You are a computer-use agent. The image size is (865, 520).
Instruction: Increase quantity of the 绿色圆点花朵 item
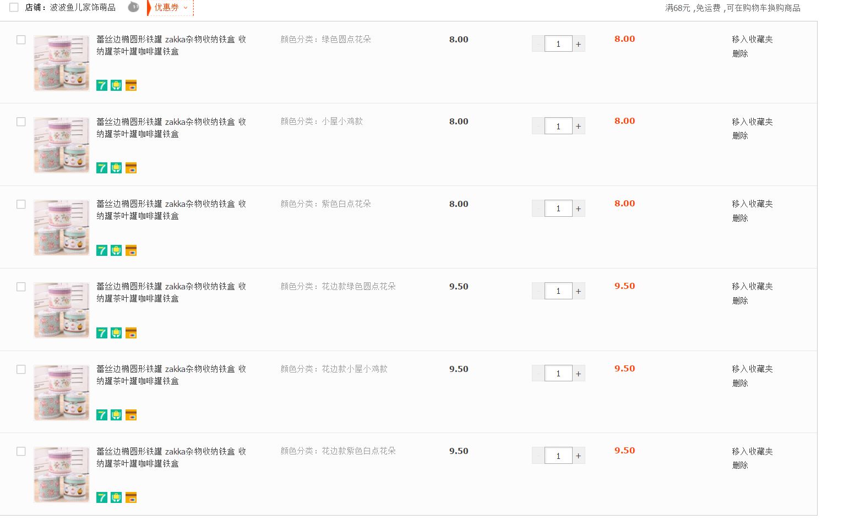point(579,44)
